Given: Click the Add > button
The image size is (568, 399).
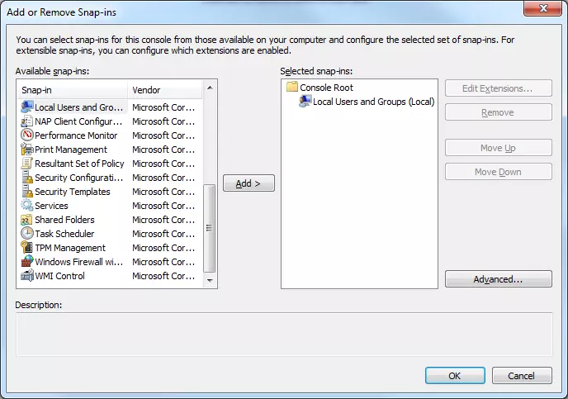Looking at the screenshot, I should click(248, 183).
